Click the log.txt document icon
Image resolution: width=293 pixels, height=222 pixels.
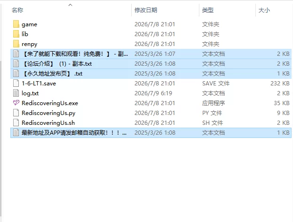click(16, 93)
